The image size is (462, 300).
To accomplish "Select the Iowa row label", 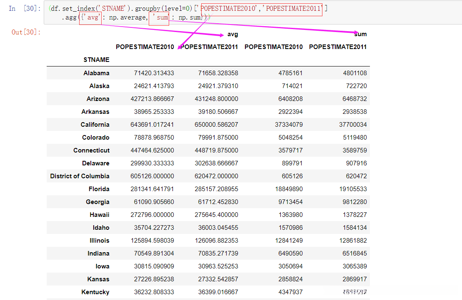I will tap(102, 266).
